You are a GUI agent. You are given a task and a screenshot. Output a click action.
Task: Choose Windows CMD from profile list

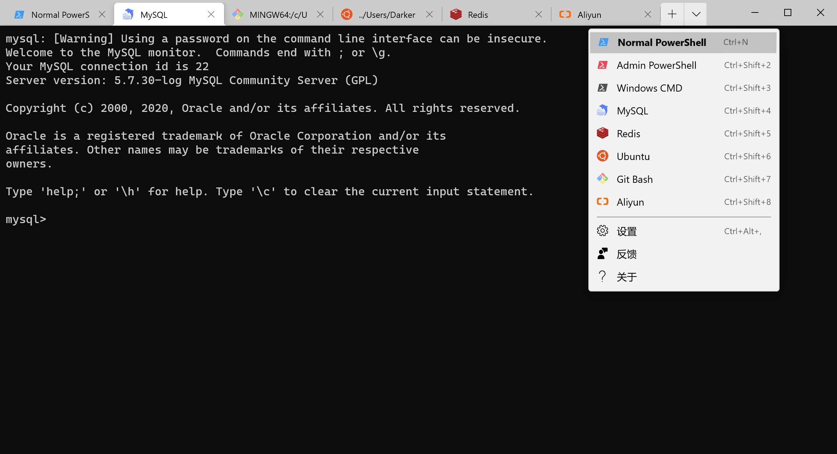(x=649, y=88)
